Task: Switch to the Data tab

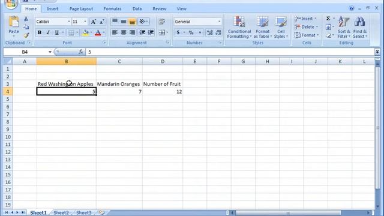Action: pos(137,9)
